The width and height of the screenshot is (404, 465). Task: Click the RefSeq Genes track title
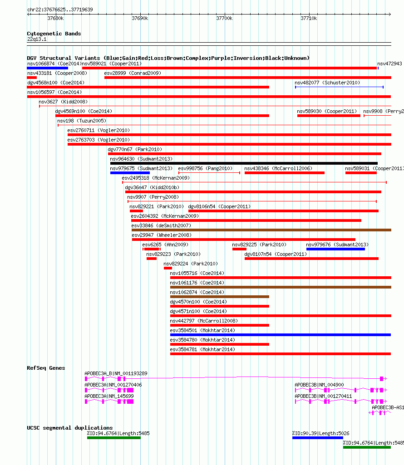(x=46, y=368)
